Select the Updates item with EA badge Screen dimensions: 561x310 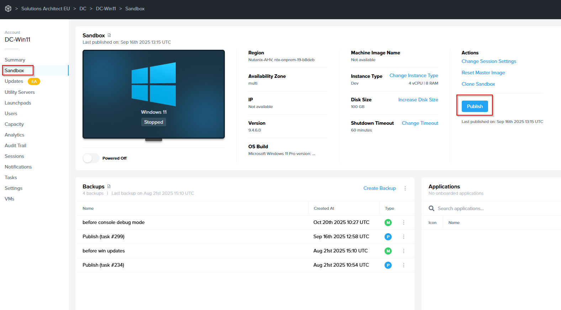point(14,81)
